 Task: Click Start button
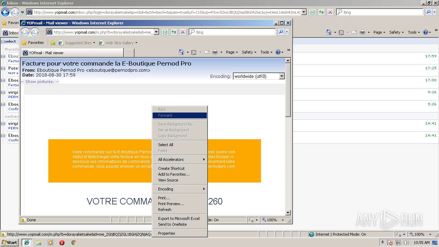(x=9, y=243)
